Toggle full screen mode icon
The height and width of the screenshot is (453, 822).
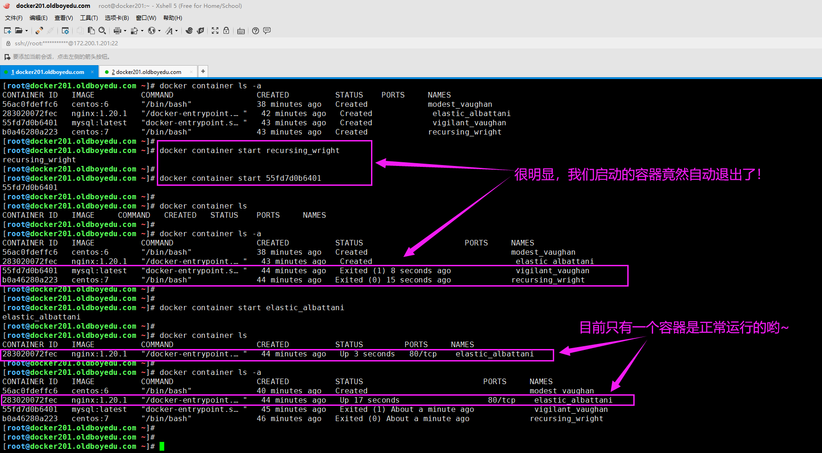tap(215, 31)
